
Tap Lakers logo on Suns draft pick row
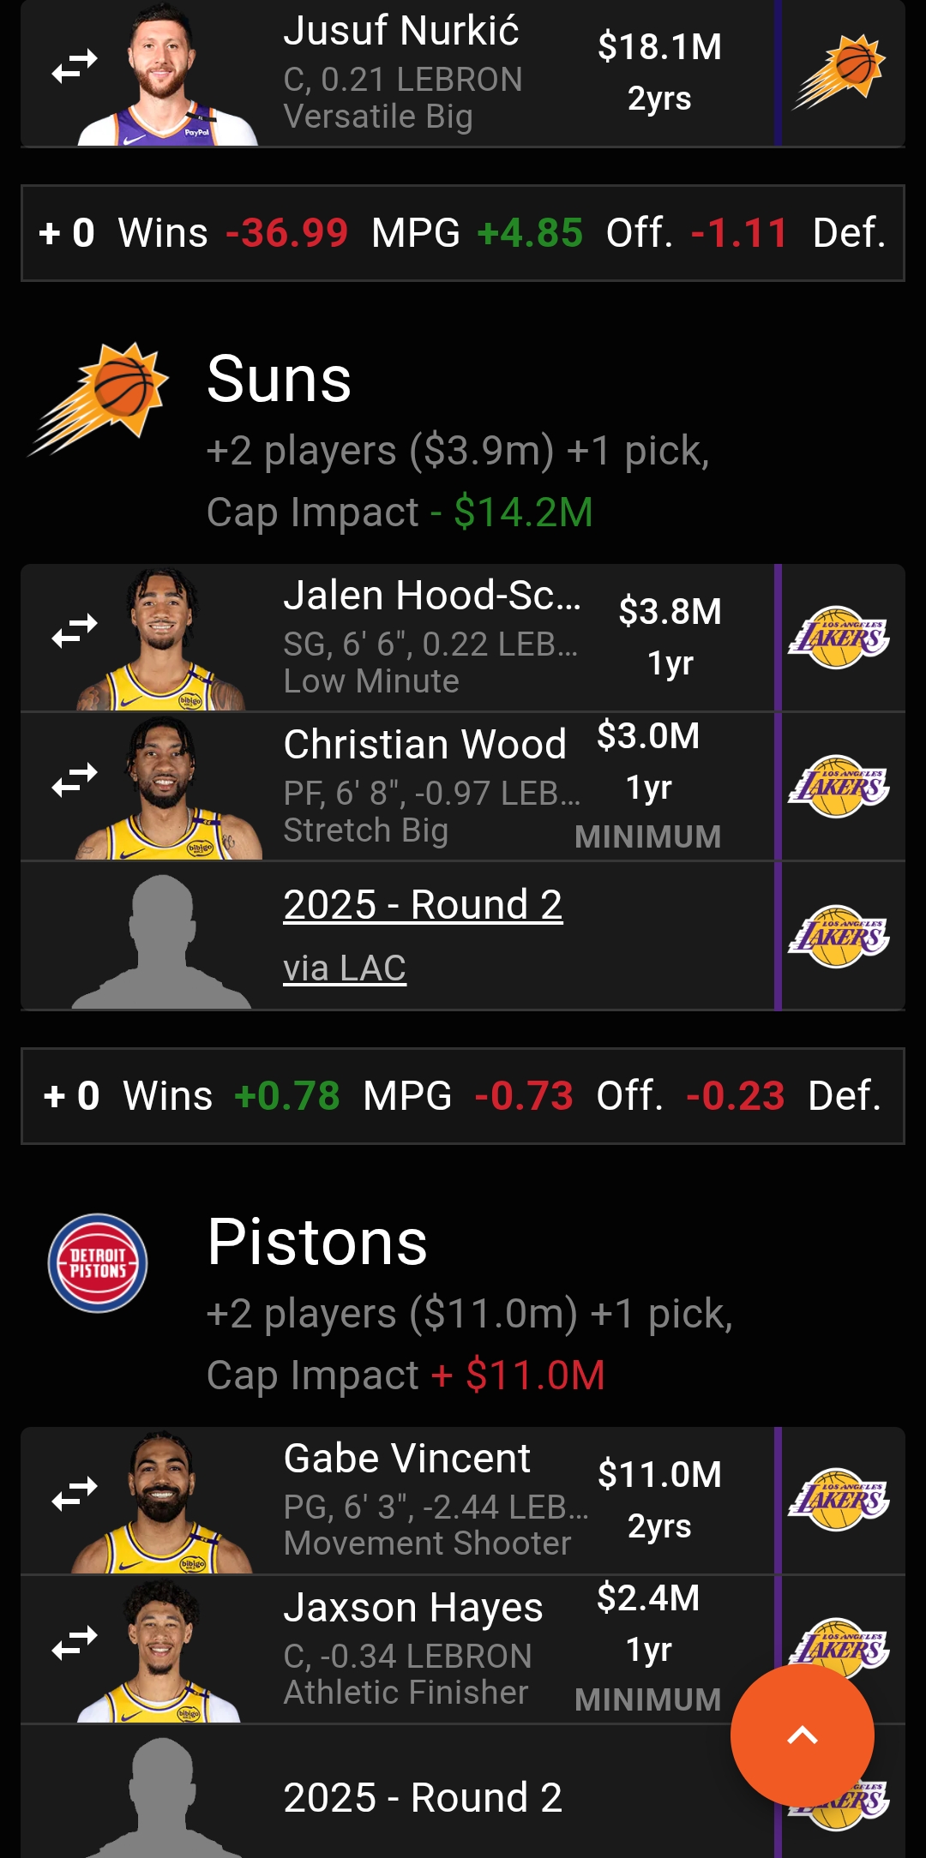(x=839, y=936)
